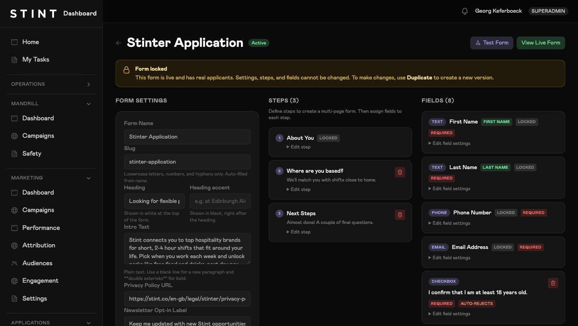The image size is (578, 326).
Task: Open Home in the sidebar
Action: [x=51, y=42]
